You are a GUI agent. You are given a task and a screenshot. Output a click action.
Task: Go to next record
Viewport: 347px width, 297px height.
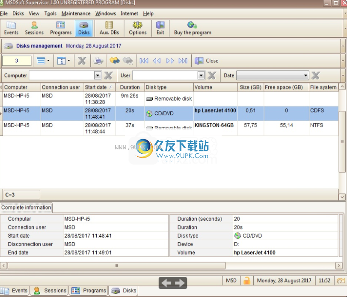tap(170, 61)
